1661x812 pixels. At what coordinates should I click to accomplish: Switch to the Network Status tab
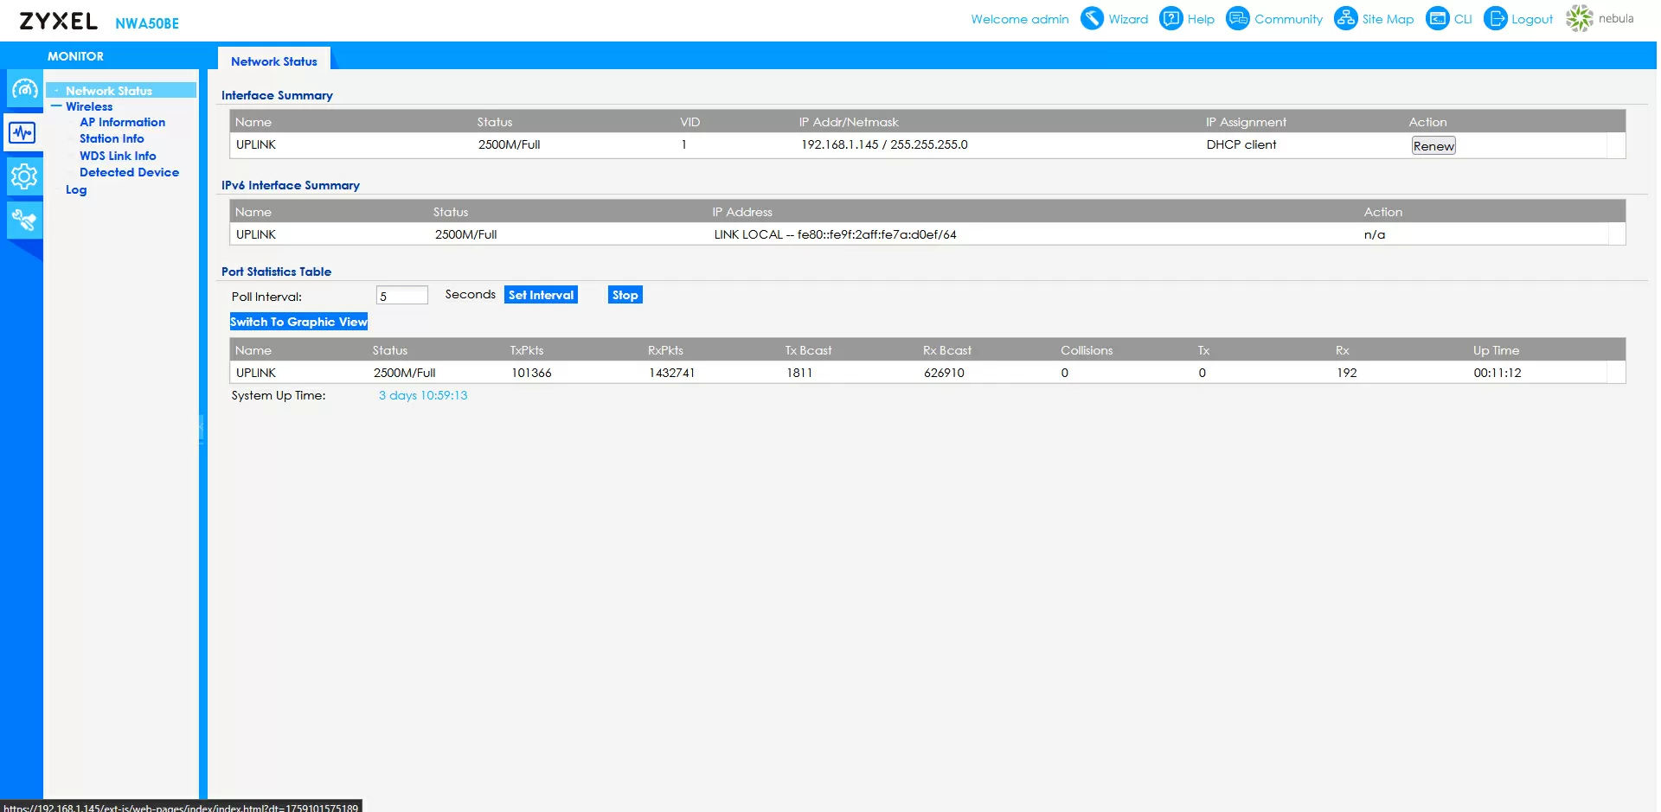tap(273, 61)
